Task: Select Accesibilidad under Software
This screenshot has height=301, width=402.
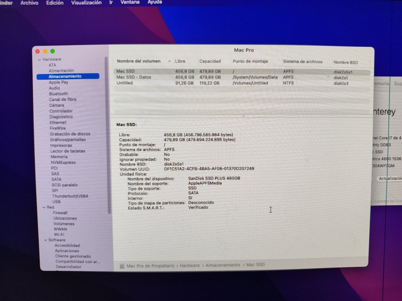Action: point(67,245)
